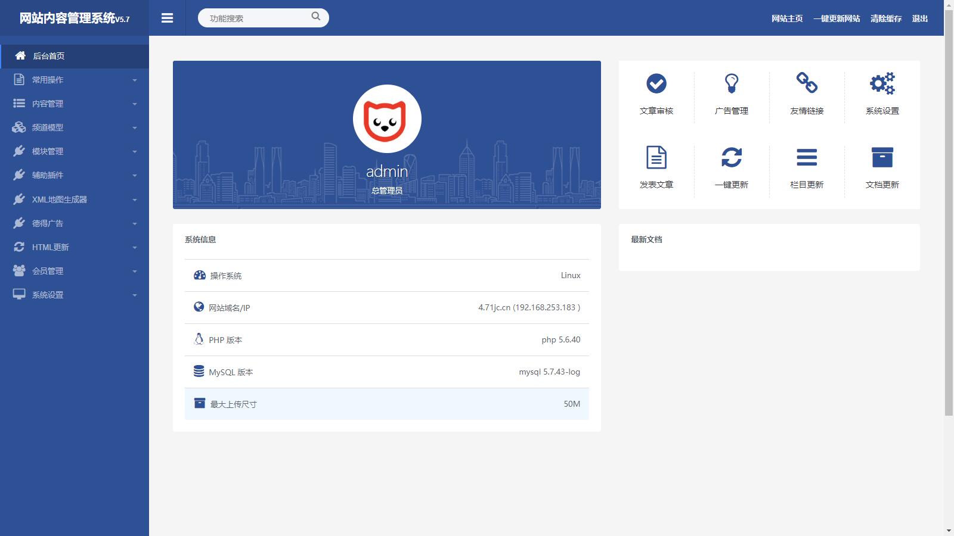Image resolution: width=954 pixels, height=536 pixels.
Task: Click 一键更新网站 link in top bar
Action: pos(837,18)
